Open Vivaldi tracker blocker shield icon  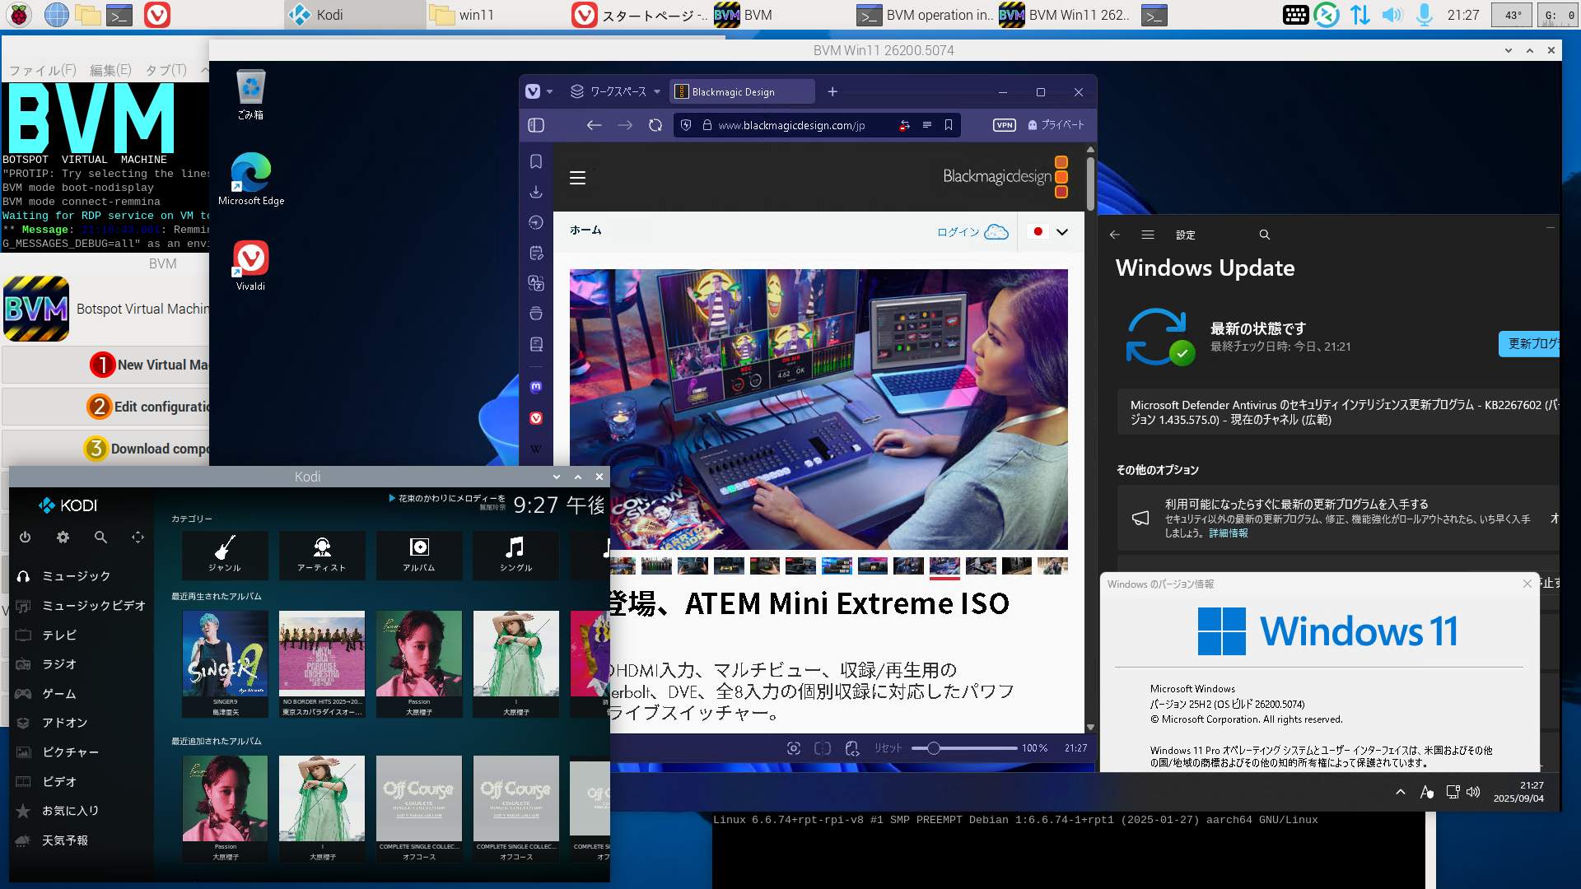click(x=686, y=125)
